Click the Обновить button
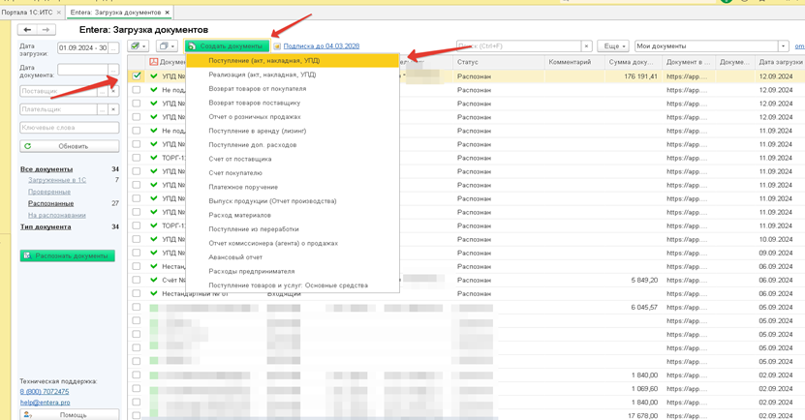Screen dimensions: 805x420 point(70,146)
